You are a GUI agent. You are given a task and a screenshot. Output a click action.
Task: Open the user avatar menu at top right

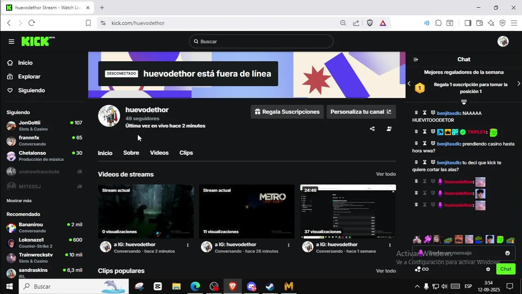pos(503,41)
